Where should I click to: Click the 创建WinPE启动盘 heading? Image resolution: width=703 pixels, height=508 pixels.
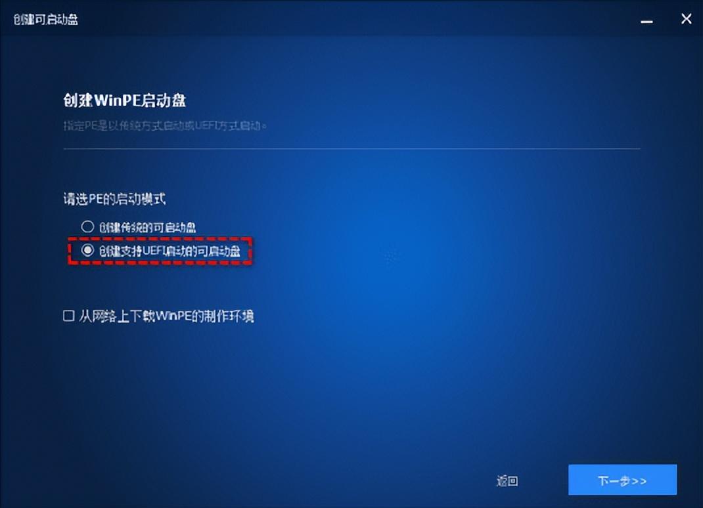coord(125,100)
